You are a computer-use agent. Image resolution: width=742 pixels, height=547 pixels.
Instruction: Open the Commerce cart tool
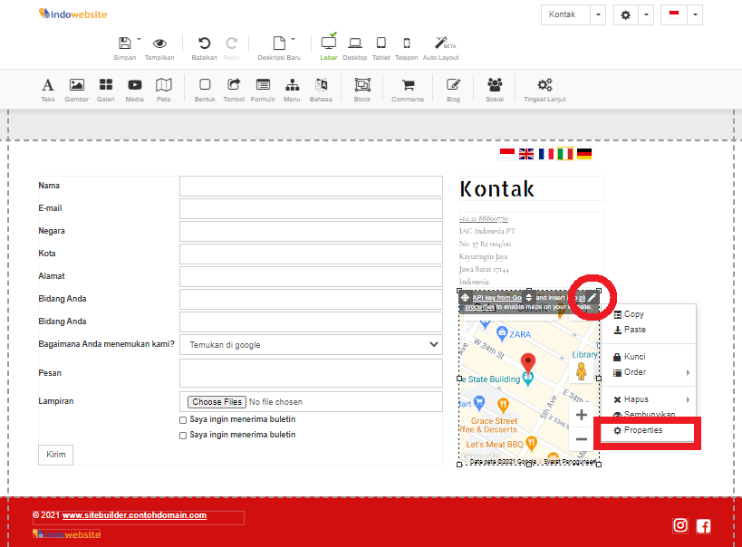pyautogui.click(x=408, y=86)
